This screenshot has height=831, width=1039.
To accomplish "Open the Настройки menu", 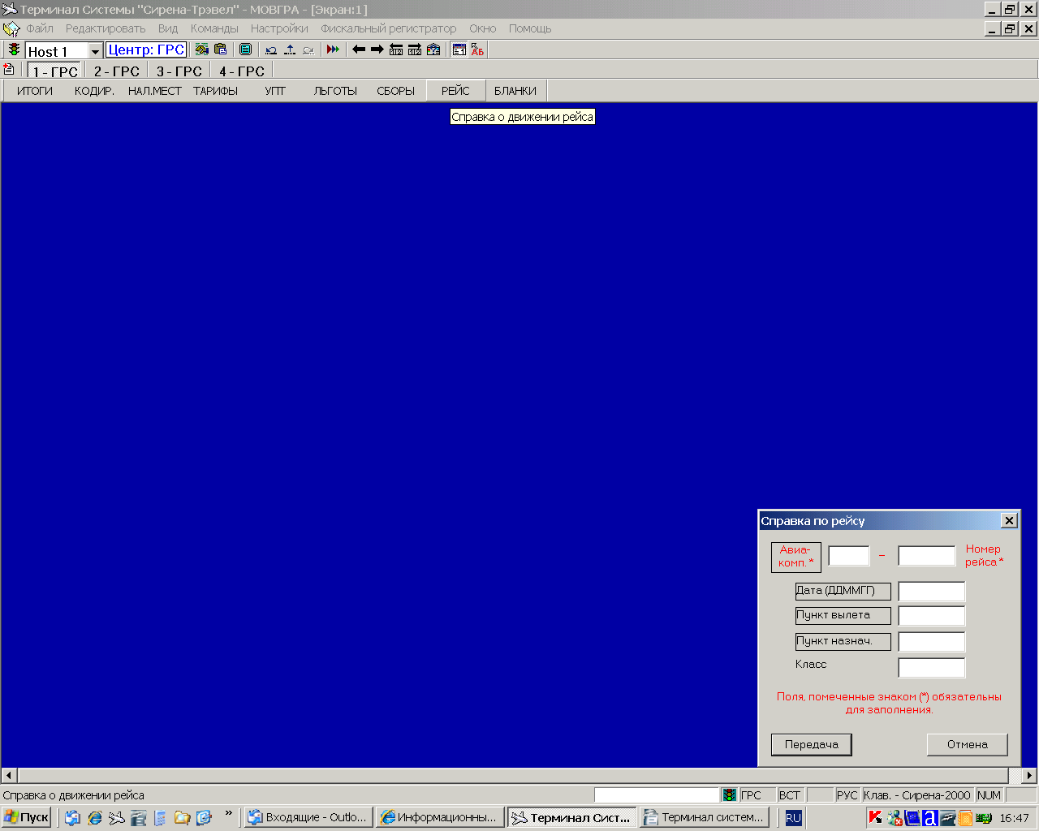I will pos(279,28).
